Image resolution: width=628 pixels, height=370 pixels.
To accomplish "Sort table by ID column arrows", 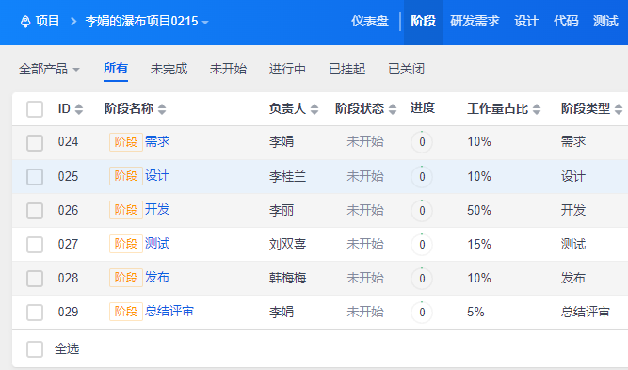I will (79, 109).
